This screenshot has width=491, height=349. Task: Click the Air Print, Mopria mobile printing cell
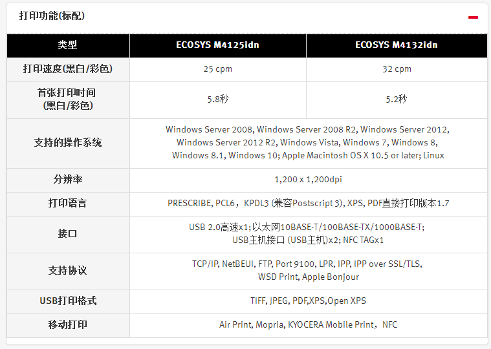(x=308, y=325)
